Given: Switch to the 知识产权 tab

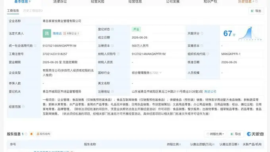Looking at the screenshot, I should (x=210, y=2).
